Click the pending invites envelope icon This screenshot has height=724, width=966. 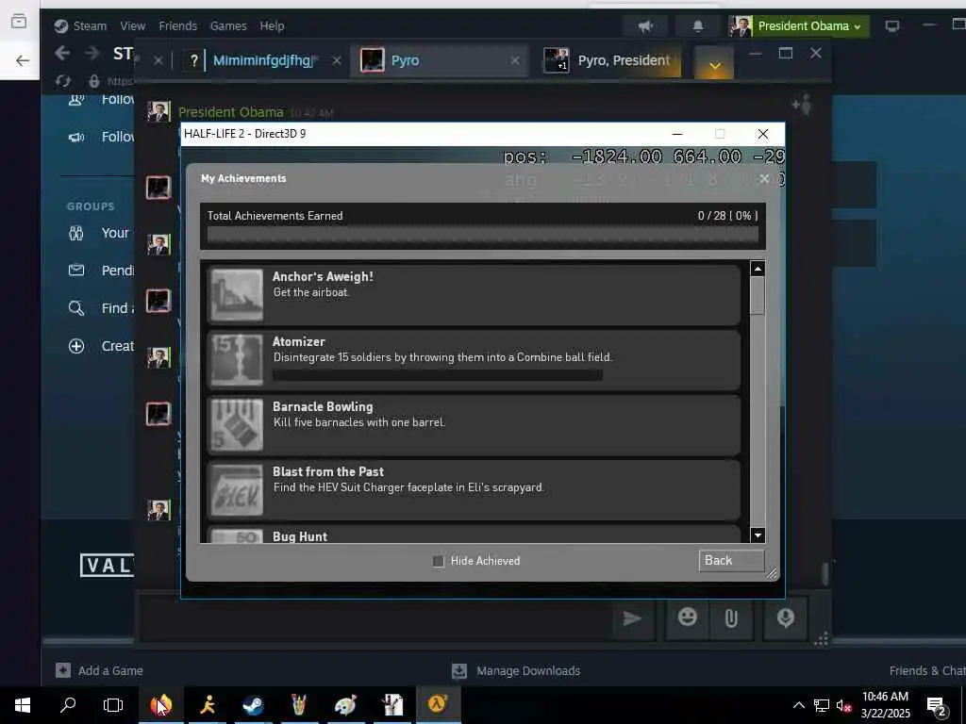[x=76, y=271]
